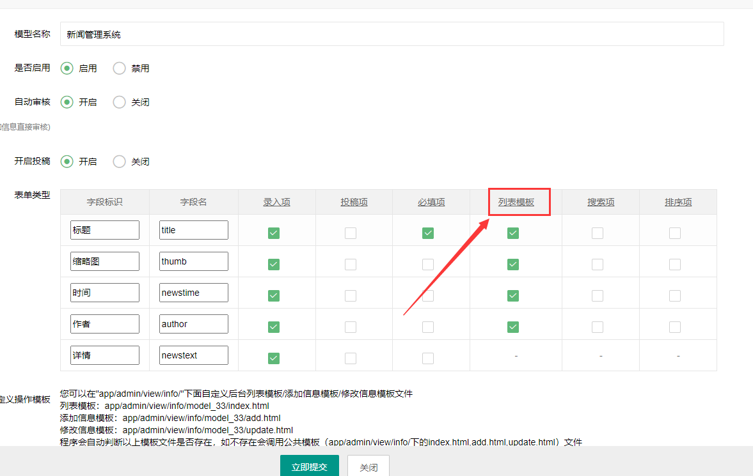
Task: Check 投稿项 for the thumb row
Action: 351,265
